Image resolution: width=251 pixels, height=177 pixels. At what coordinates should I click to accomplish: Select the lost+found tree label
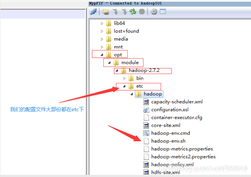coord(127,31)
